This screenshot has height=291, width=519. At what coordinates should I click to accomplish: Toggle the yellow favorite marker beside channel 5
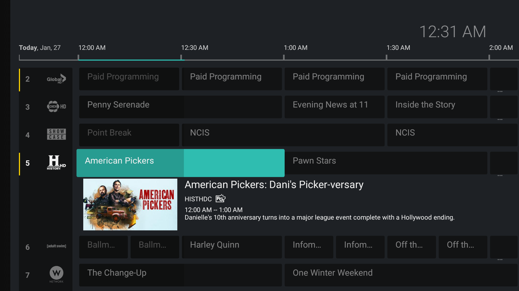pyautogui.click(x=20, y=163)
